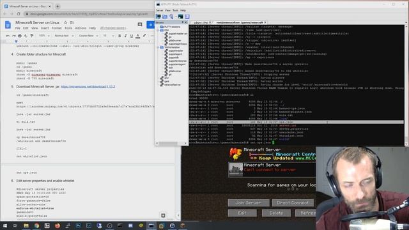The height and width of the screenshot is (230, 409).
Task: Open the Format menu in Google Docs
Action: [57, 28]
